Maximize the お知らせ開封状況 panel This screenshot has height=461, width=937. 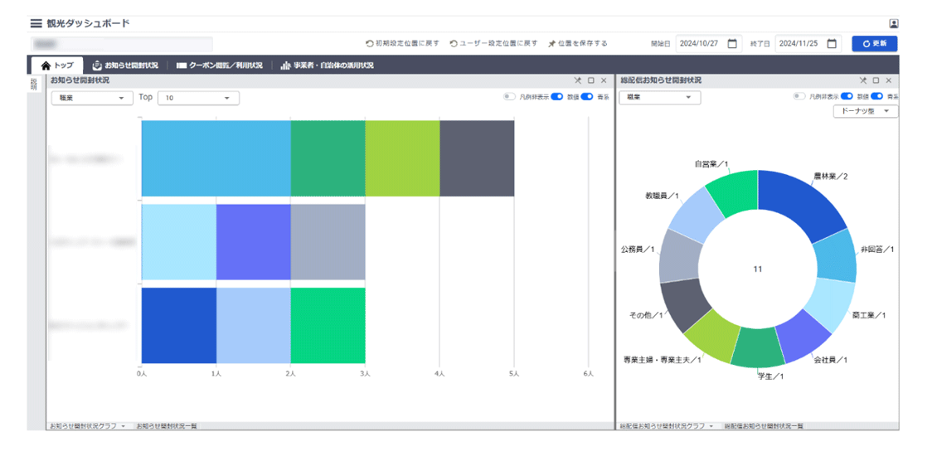591,80
